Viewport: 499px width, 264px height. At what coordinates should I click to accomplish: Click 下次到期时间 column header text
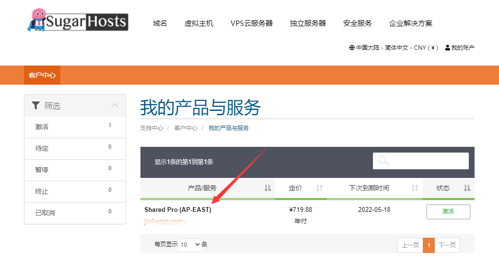point(369,188)
